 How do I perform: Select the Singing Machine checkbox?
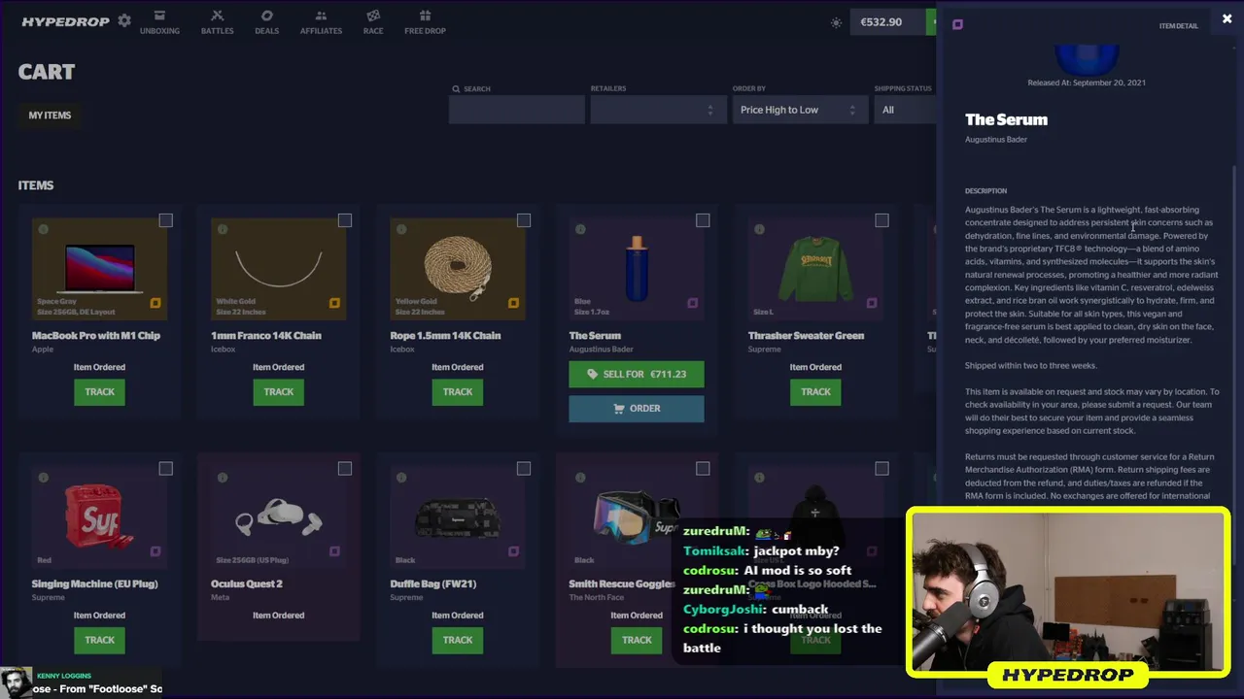point(166,469)
